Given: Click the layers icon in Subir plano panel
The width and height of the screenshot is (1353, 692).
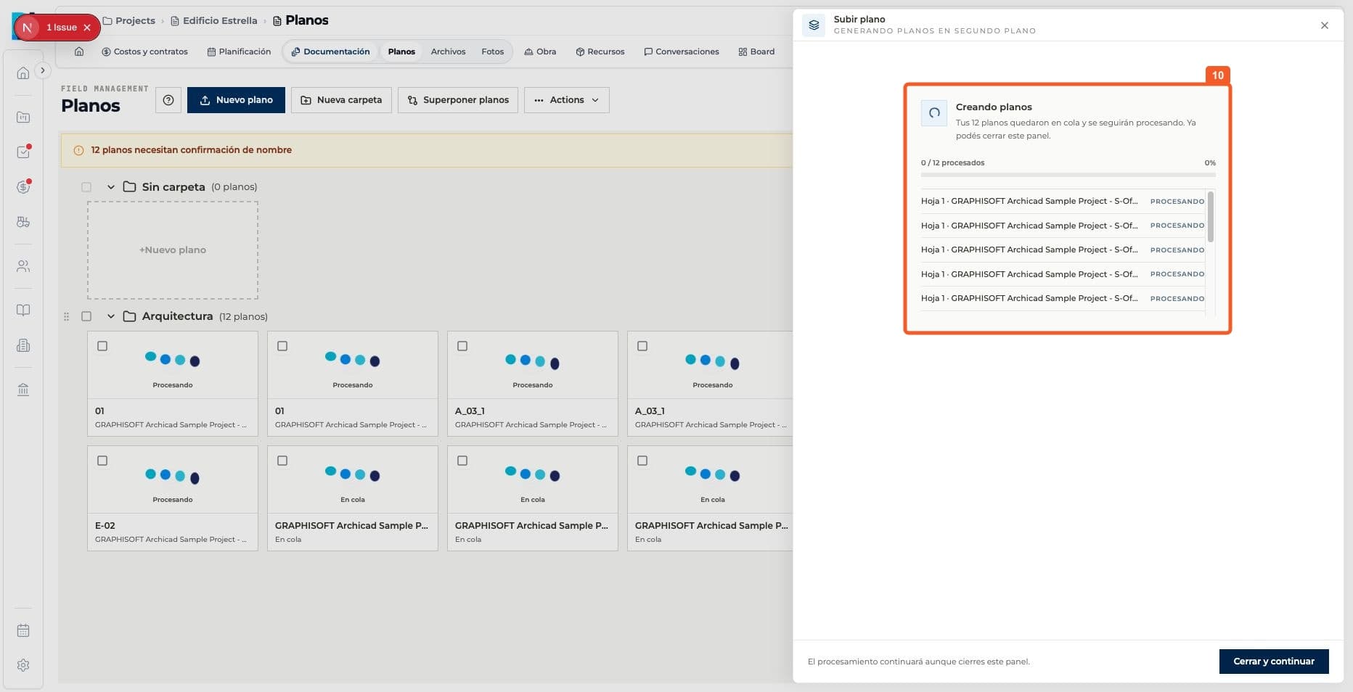Looking at the screenshot, I should pyautogui.click(x=814, y=25).
